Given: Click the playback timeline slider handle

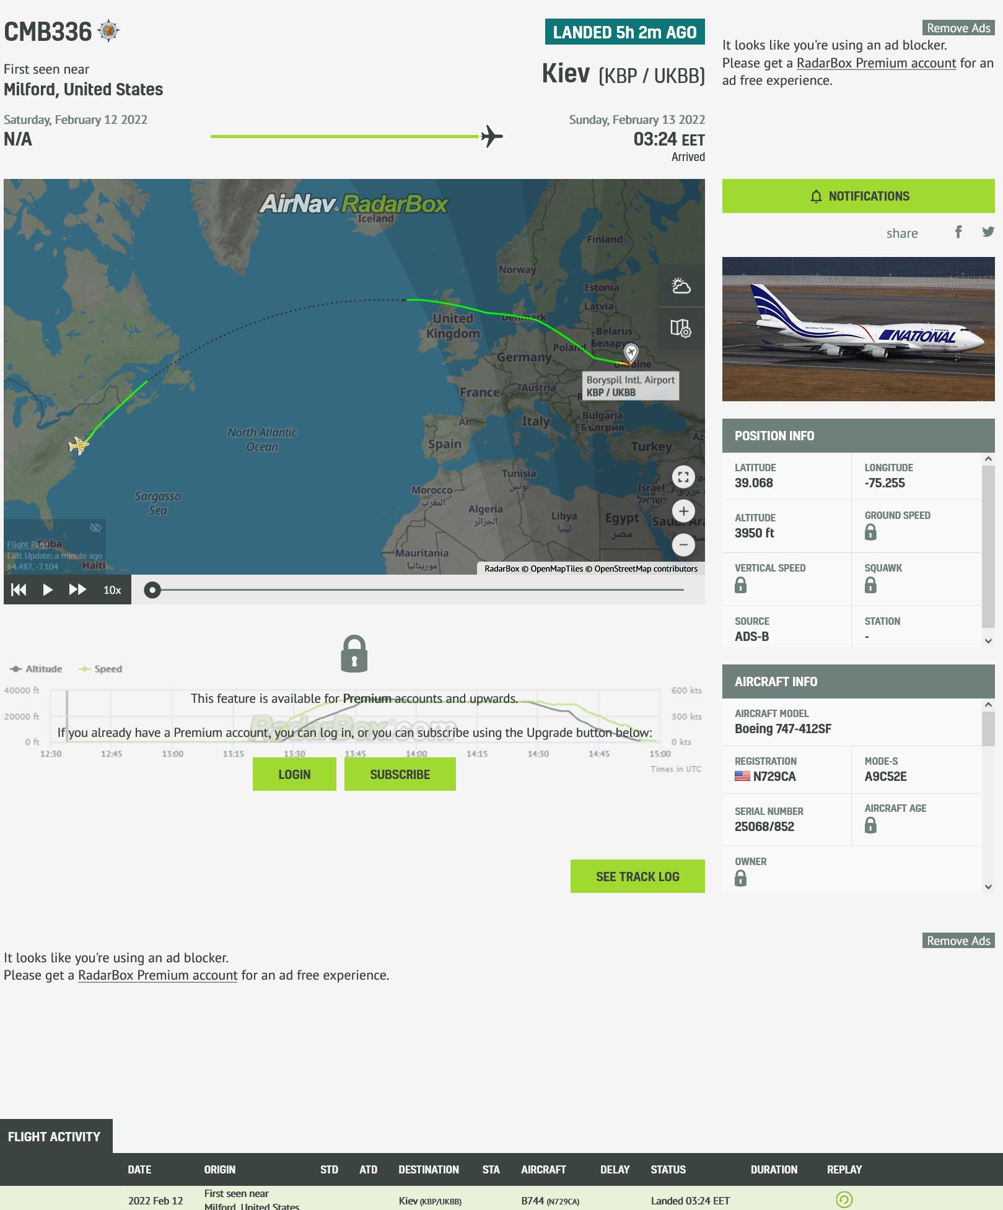Looking at the screenshot, I should (152, 590).
